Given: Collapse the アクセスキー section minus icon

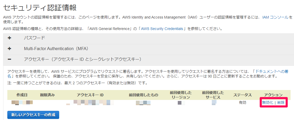Looking at the screenshot, I should (x=10, y=59).
